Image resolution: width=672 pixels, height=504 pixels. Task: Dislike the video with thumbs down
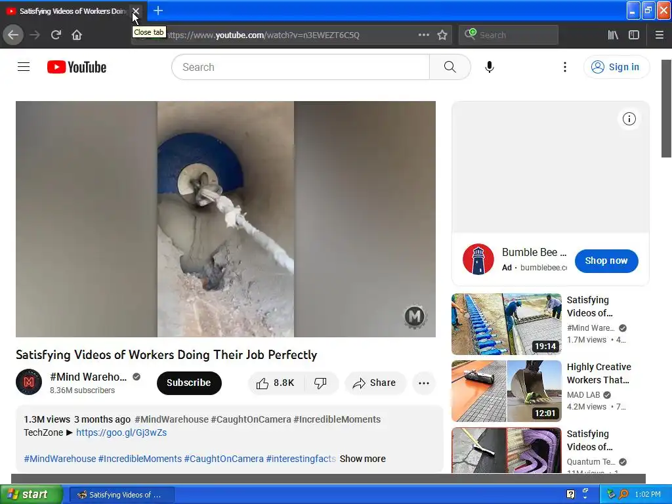point(320,383)
